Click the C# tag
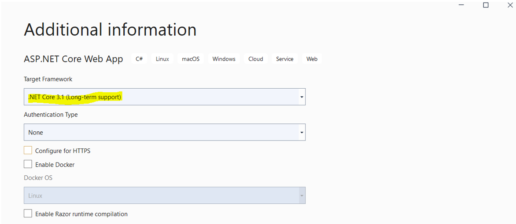 tap(139, 59)
